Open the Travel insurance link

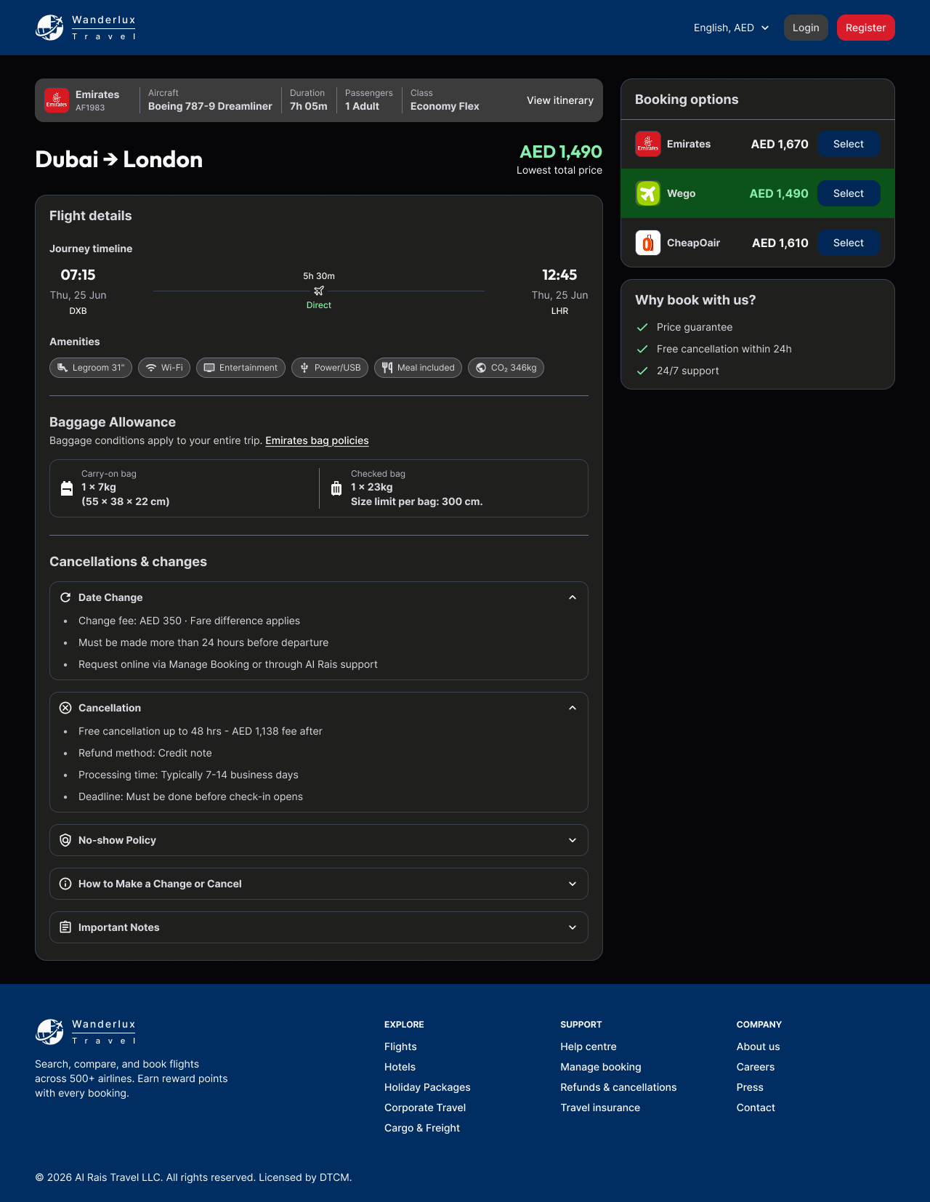click(x=600, y=1108)
